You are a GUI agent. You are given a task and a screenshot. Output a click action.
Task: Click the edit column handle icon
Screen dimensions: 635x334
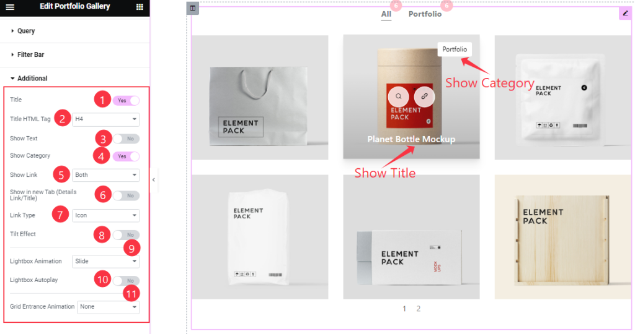pos(193,8)
